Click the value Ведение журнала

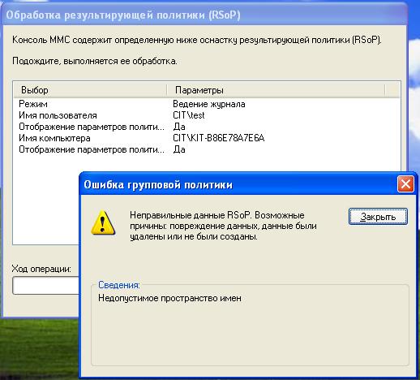(x=209, y=104)
